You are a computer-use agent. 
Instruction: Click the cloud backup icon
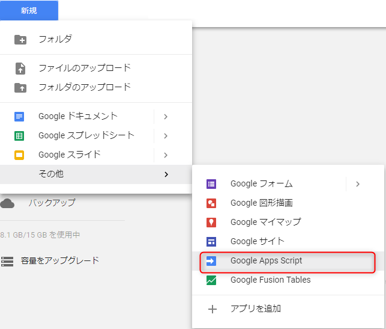tap(7, 203)
